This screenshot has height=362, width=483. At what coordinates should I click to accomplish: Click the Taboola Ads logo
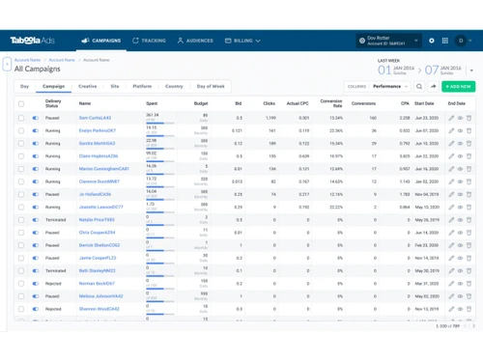(x=32, y=41)
